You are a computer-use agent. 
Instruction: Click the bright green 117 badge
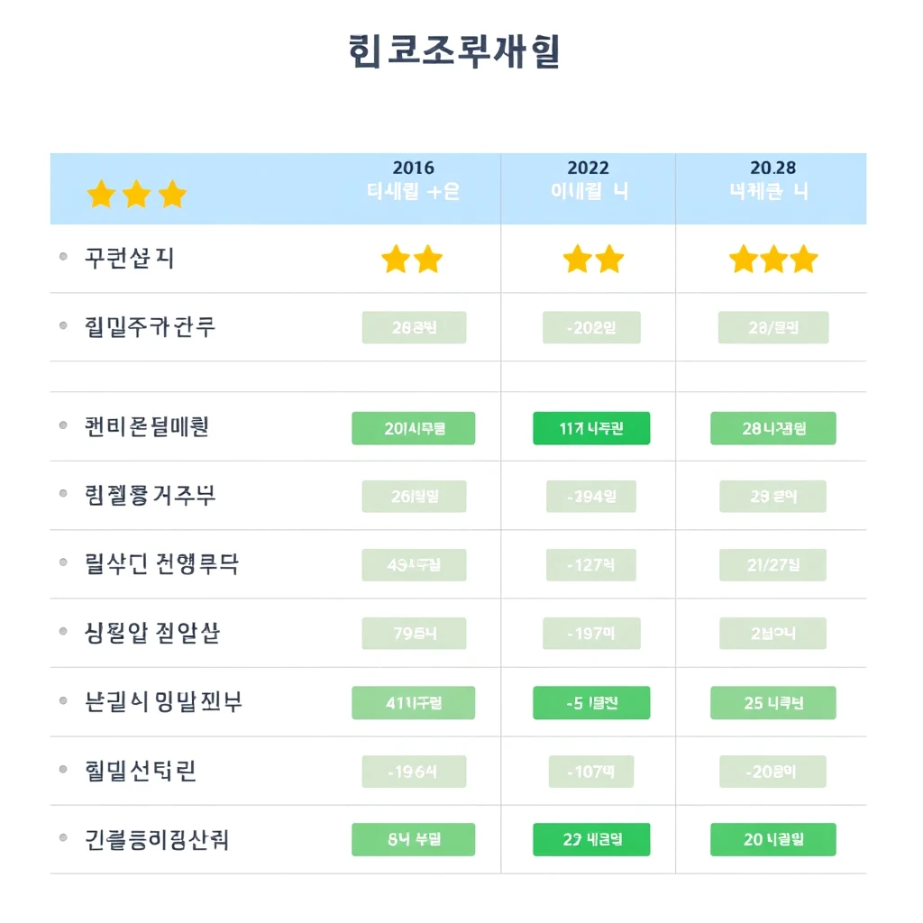tap(591, 429)
